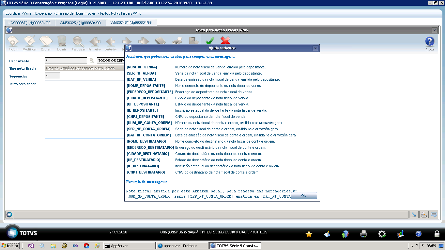Image resolution: width=445 pixels, height=250 pixels.
Task: Click the printer icon in TOTVS bar
Action: (363, 234)
